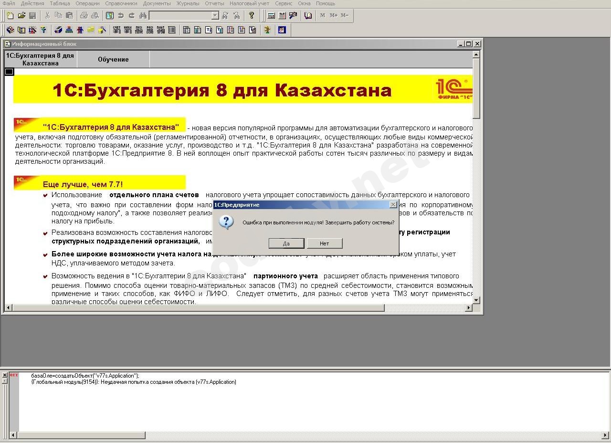Click into the toolbar search text field
Image resolution: width=611 pixels, height=443 pixels.
tap(180, 15)
